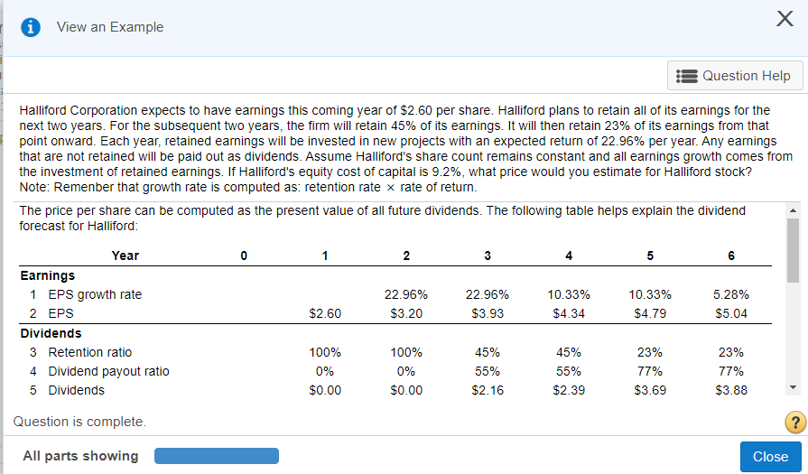The width and height of the screenshot is (808, 474).
Task: Click the year 0 column header
Action: (244, 256)
